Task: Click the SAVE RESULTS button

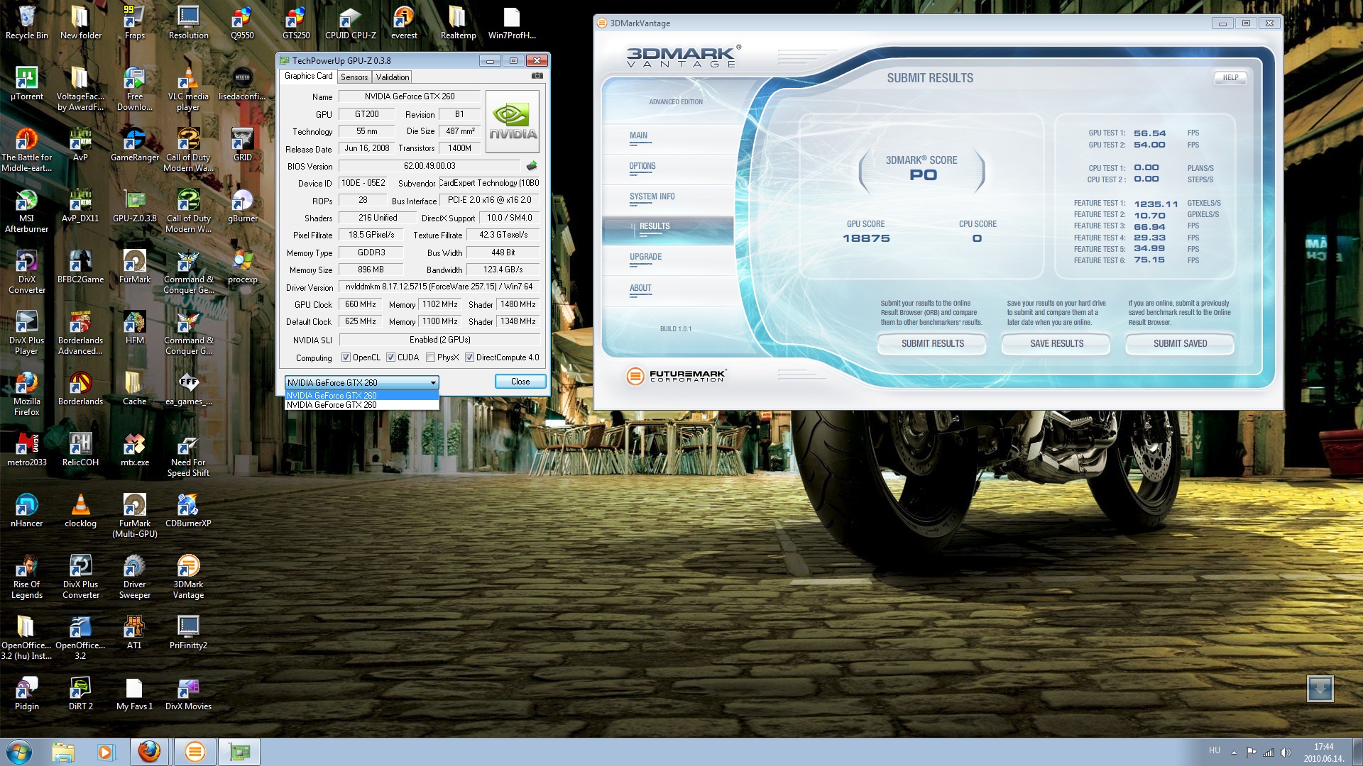Action: click(1056, 344)
